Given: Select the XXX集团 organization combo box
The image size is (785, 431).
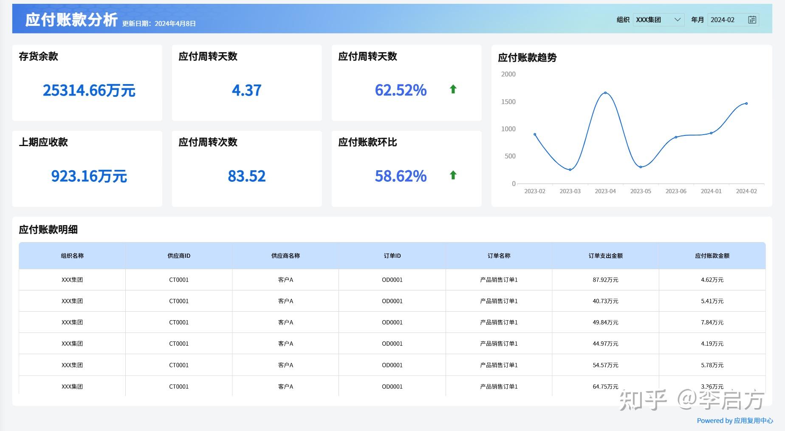Looking at the screenshot, I should point(658,20).
